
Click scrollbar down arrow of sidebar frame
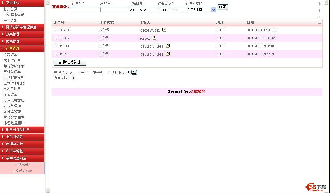pos(48,190)
